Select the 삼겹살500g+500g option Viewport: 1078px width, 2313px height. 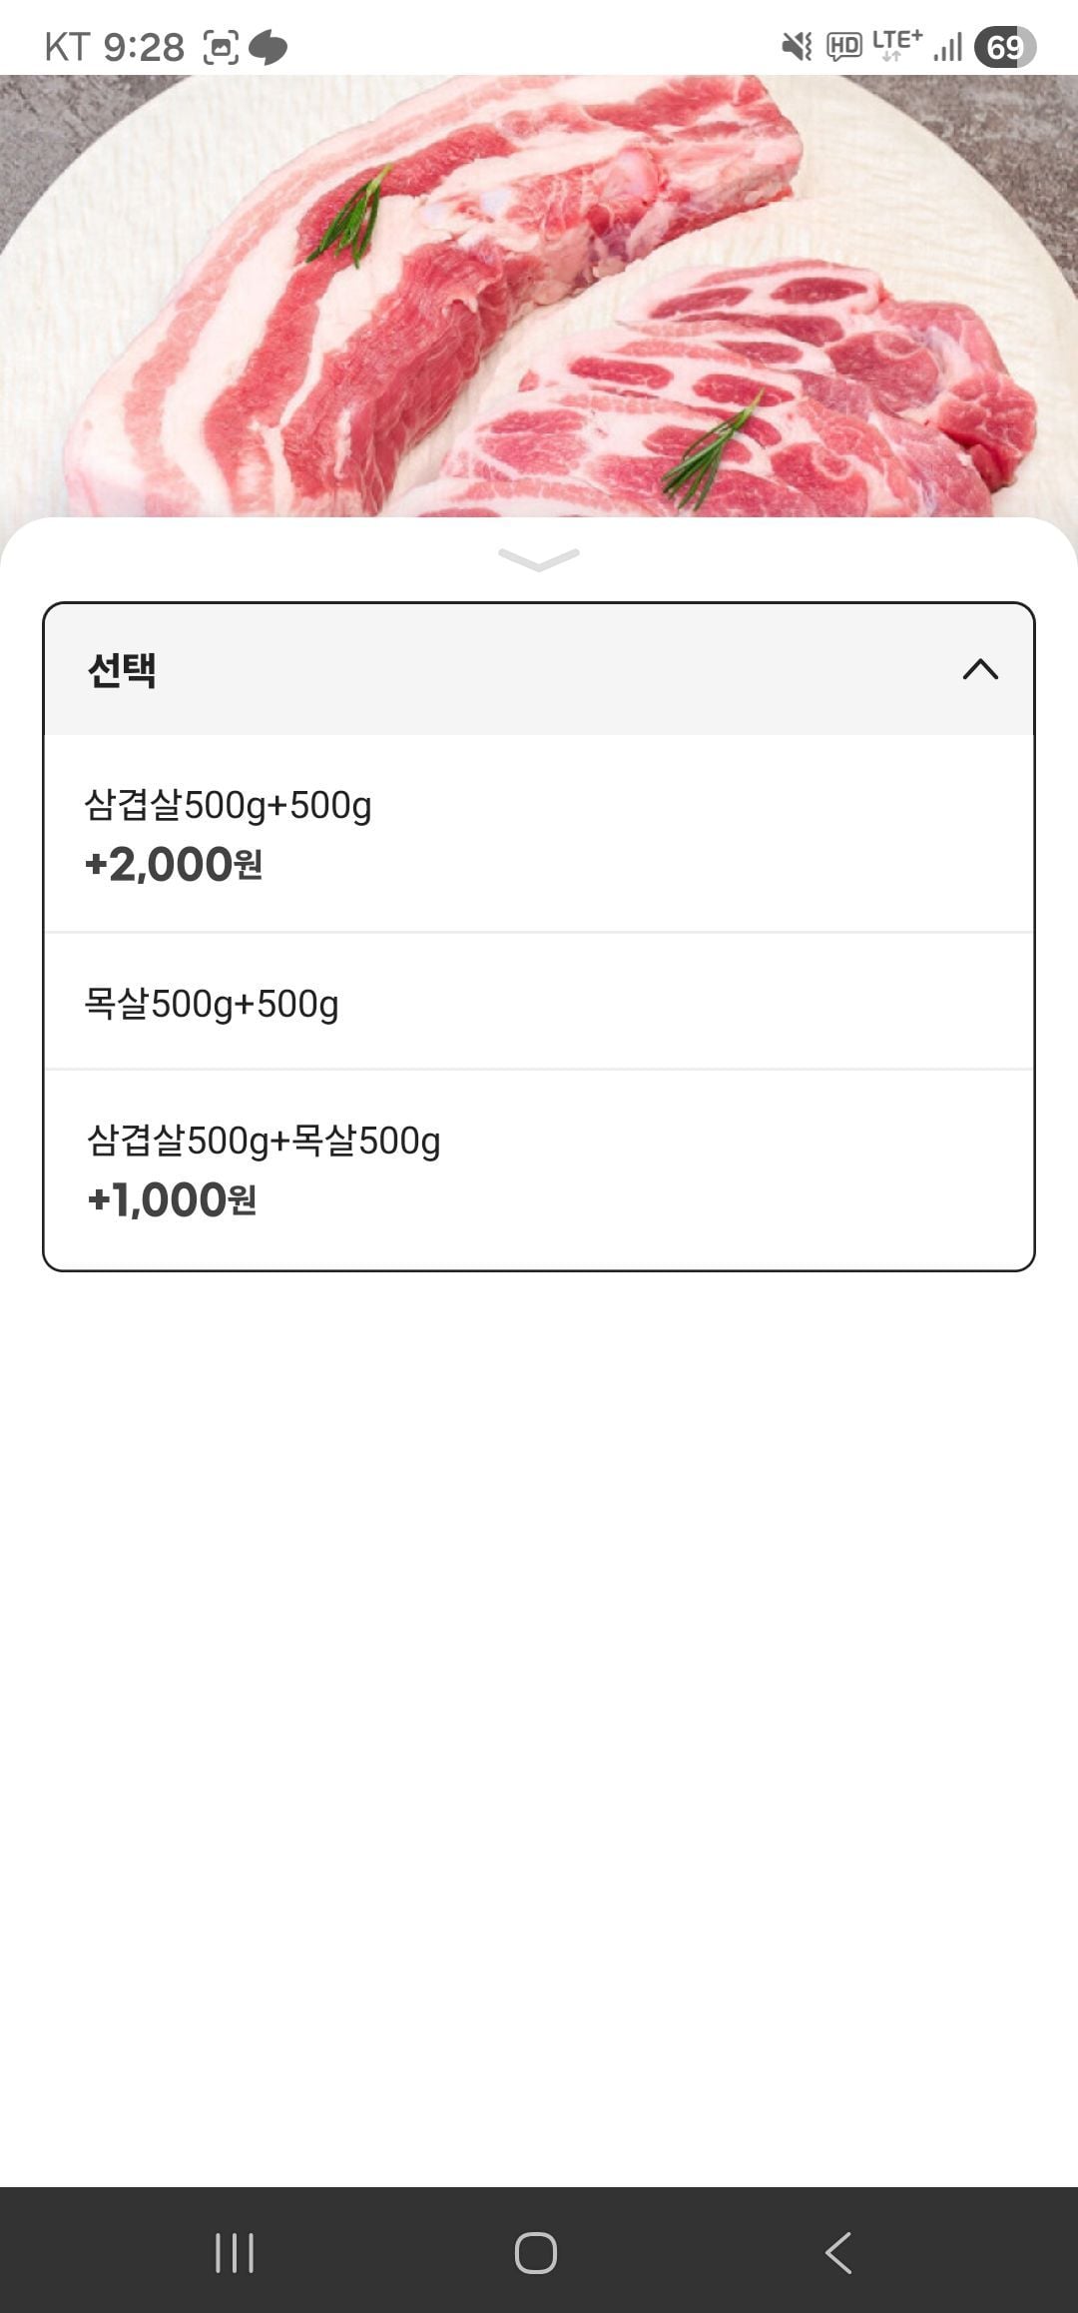pyautogui.click(x=228, y=805)
